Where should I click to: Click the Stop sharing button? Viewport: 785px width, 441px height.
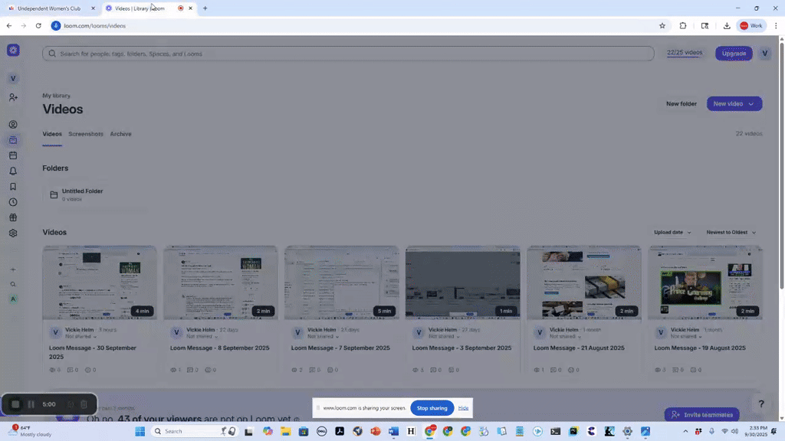(432, 408)
